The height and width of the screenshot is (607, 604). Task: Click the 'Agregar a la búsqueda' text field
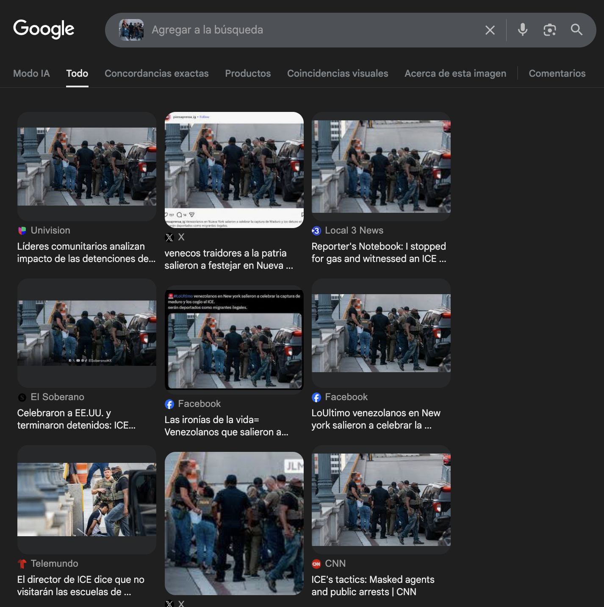[x=313, y=30]
